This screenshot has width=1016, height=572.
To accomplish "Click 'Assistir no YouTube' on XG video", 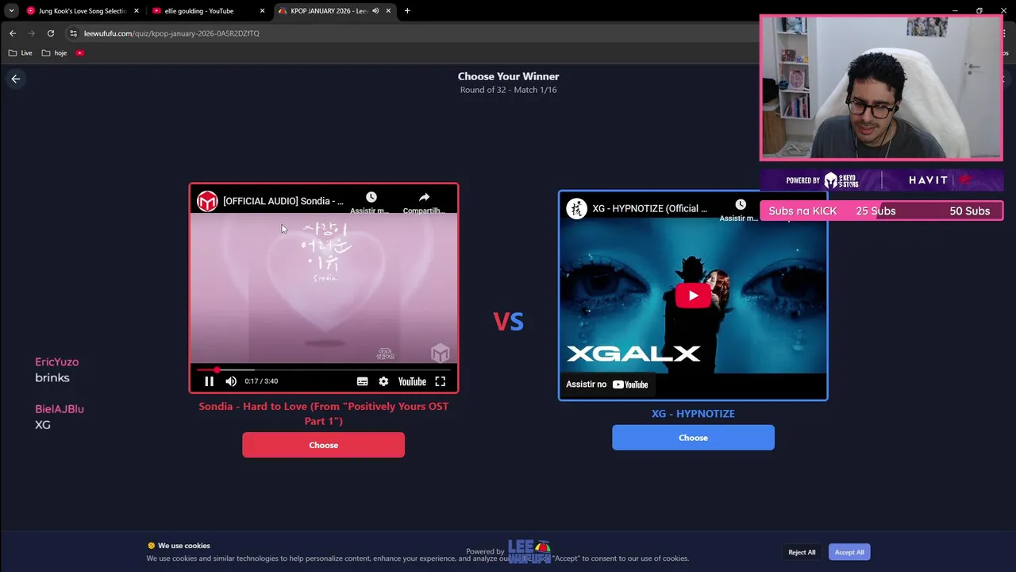I will click(x=607, y=385).
